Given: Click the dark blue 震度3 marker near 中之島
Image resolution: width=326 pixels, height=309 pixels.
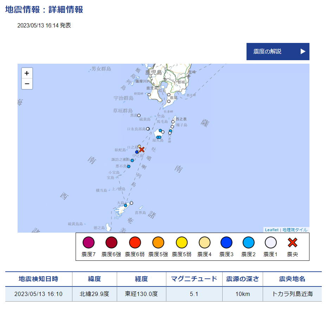Looking at the screenshot, I should (137, 152).
